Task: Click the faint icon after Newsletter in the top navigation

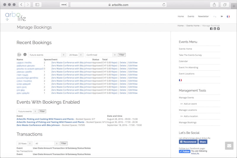Action: coord(214,17)
